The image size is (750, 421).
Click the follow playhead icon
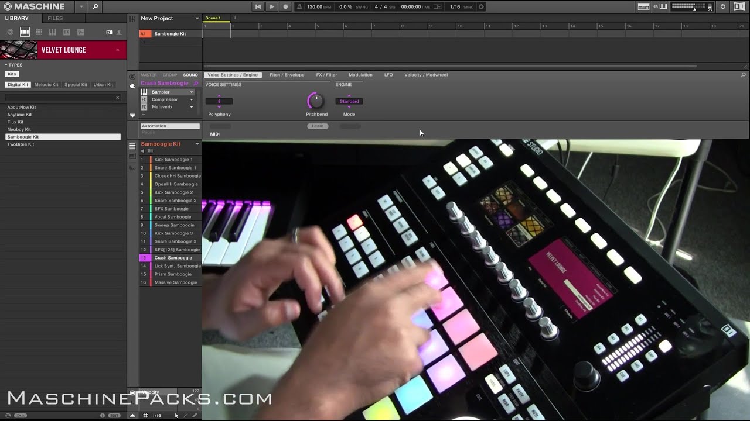coord(437,6)
